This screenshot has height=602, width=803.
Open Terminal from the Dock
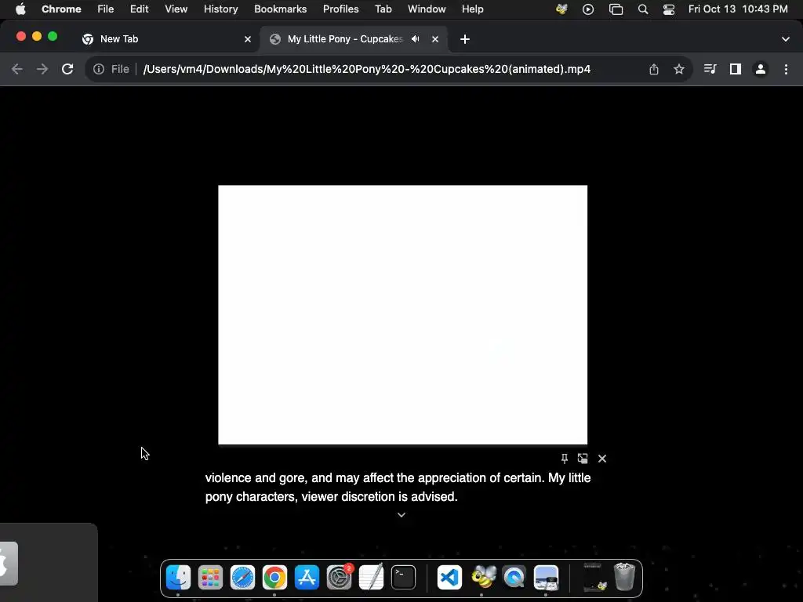[x=404, y=578]
